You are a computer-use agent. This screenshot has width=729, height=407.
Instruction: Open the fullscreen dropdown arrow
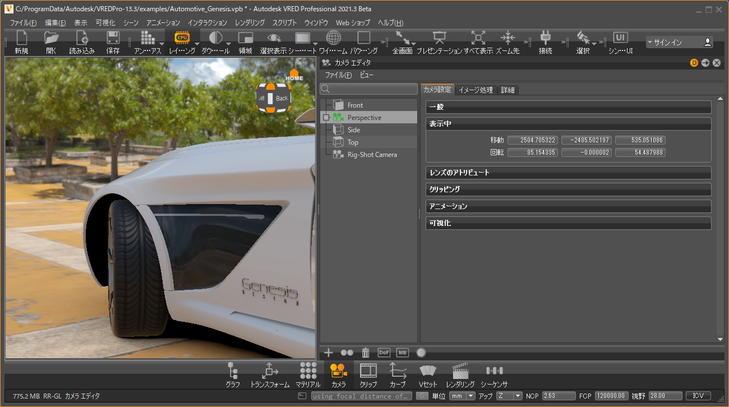point(413,44)
